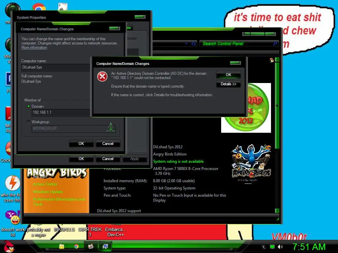Click OK in Computer Name/Domain Changes dialog

coord(81,144)
